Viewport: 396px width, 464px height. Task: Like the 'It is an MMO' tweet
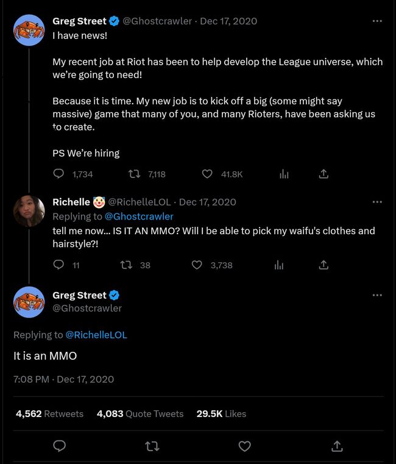click(244, 446)
